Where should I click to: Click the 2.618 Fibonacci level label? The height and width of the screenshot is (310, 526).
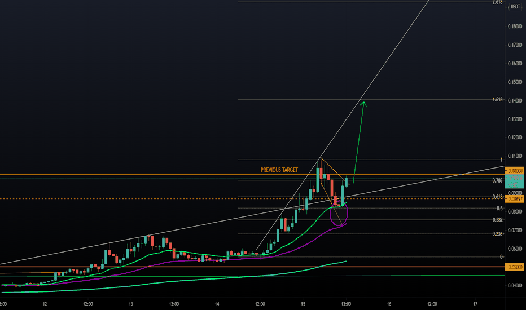tap(497, 2)
